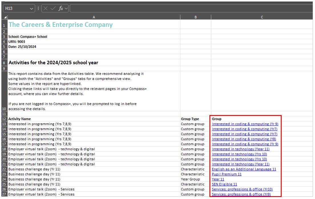Screen dimensions: 315x199
Task: Open the "Pupil Premium 11" hyperlink
Action: click(x=227, y=174)
